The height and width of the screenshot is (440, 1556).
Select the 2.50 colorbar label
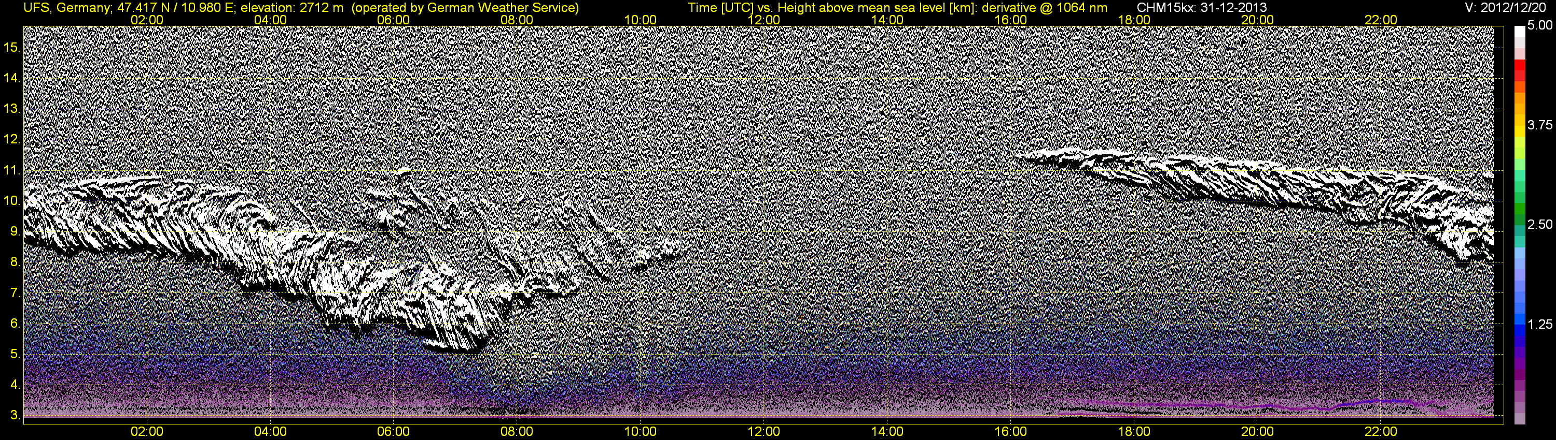[x=1540, y=224]
